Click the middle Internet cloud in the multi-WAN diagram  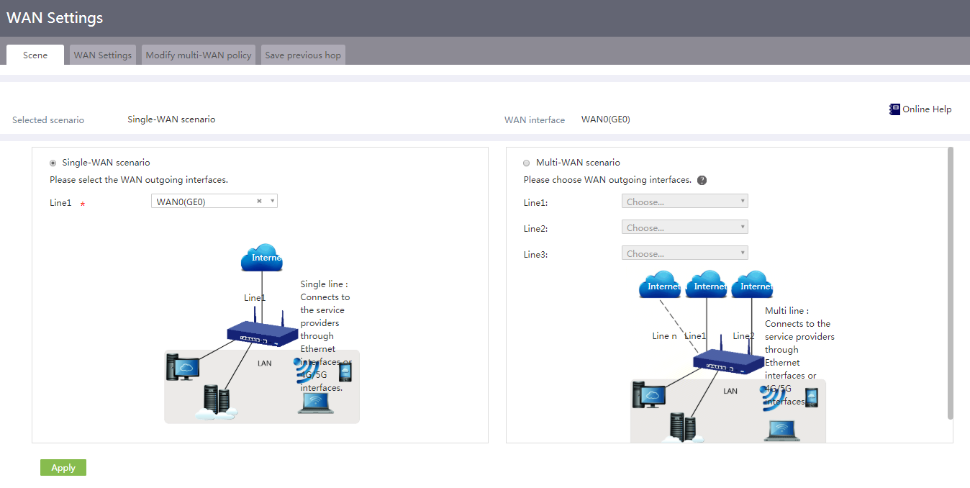point(707,285)
